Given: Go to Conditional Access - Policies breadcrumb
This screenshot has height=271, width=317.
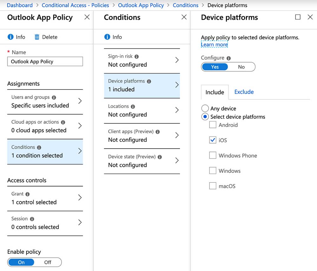Looking at the screenshot, I should (75, 5).
